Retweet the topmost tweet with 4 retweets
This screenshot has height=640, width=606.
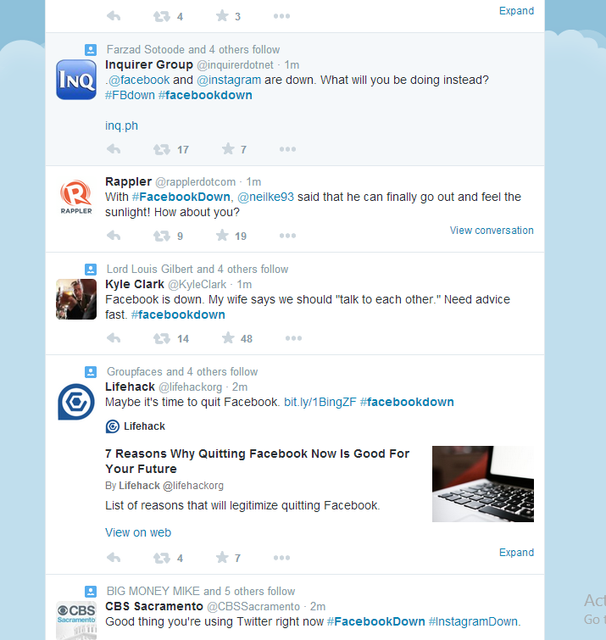(162, 17)
